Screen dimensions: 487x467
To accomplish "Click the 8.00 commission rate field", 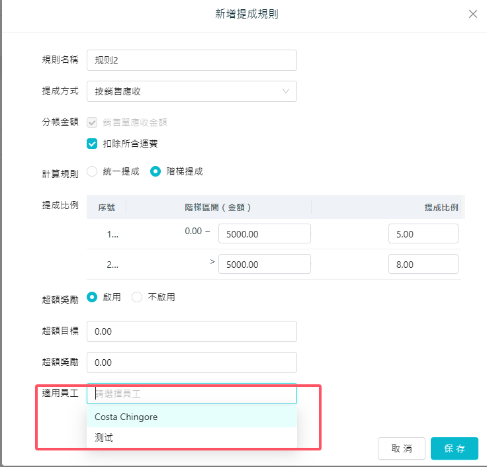I will pyautogui.click(x=423, y=264).
